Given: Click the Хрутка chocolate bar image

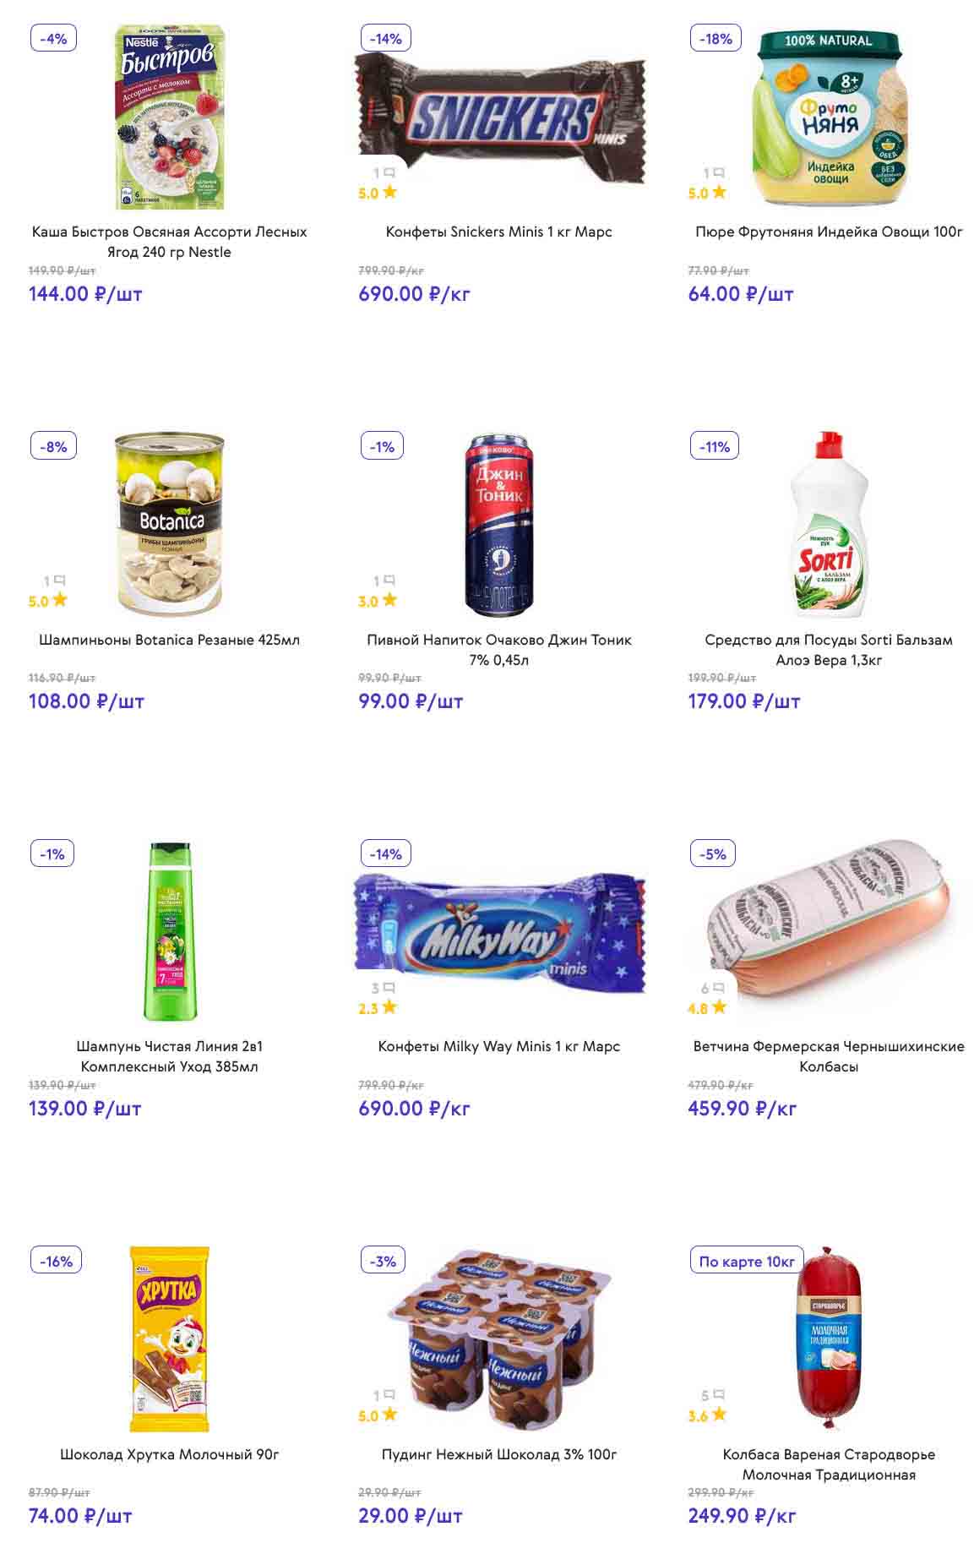Looking at the screenshot, I should coord(169,1339).
